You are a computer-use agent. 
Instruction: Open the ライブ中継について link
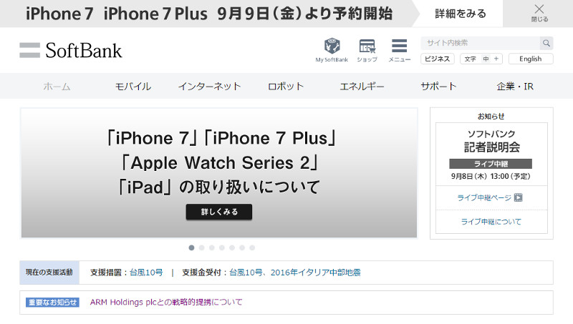(x=491, y=222)
